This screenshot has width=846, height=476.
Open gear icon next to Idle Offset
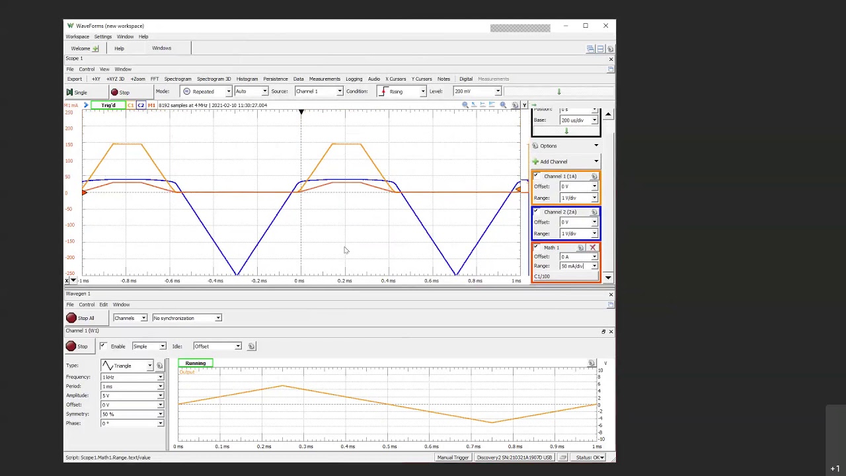click(251, 346)
